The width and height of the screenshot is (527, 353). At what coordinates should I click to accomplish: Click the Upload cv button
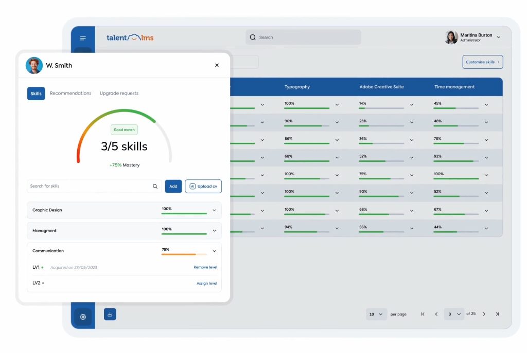coord(203,187)
